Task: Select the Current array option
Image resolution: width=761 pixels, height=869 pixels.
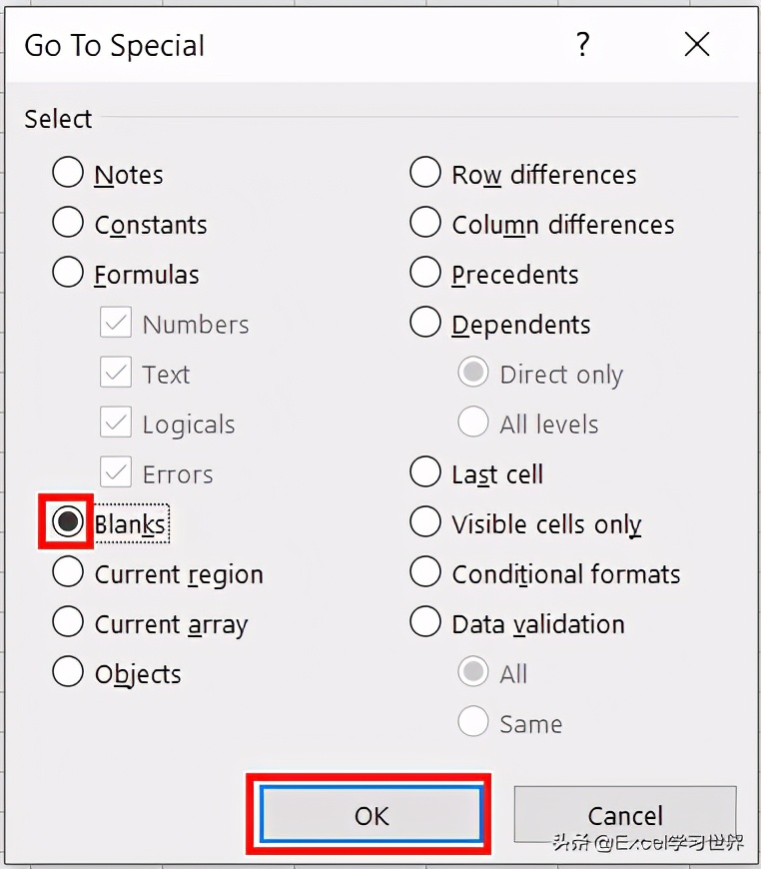Action: click(x=68, y=622)
